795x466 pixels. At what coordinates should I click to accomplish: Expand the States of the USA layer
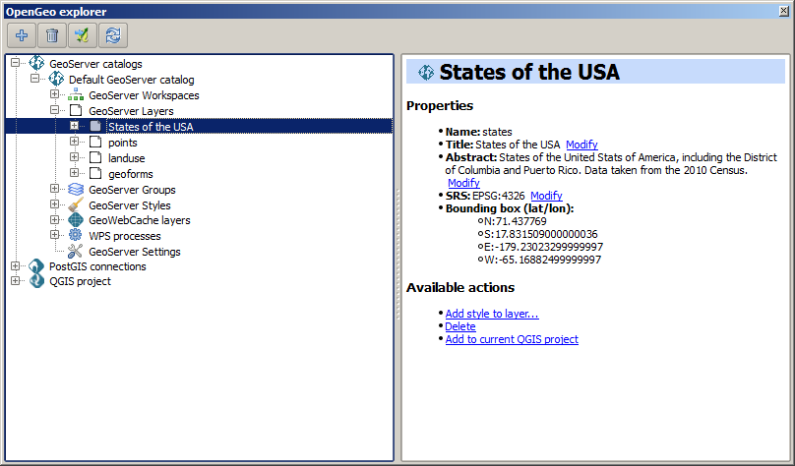[x=75, y=127]
